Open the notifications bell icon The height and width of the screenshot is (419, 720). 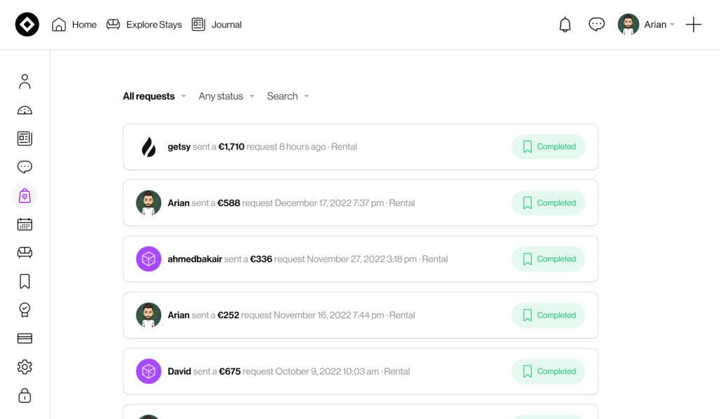(x=565, y=25)
